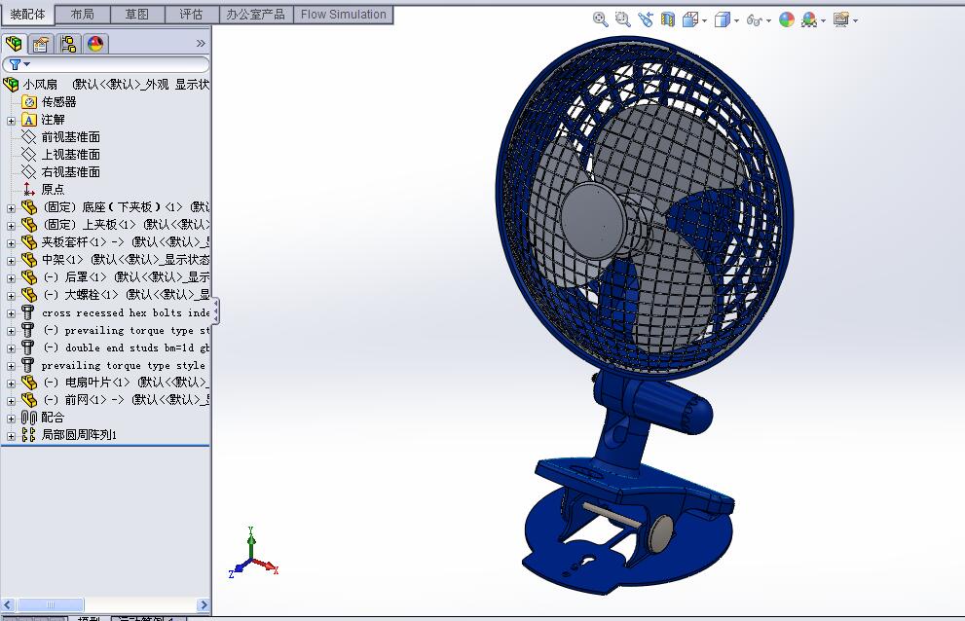Expand the 中架<1> component
The width and height of the screenshot is (965, 621).
point(11,261)
